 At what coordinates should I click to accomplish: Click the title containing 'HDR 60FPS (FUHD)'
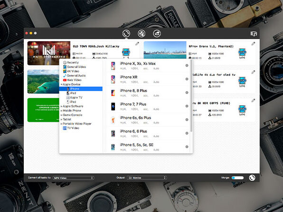pyautogui.click(x=211, y=103)
